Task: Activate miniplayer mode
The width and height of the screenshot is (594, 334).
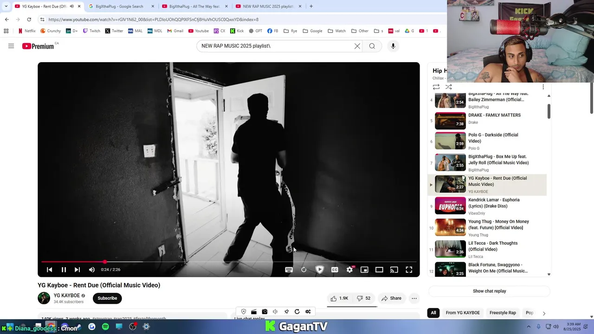Action: [x=364, y=270]
